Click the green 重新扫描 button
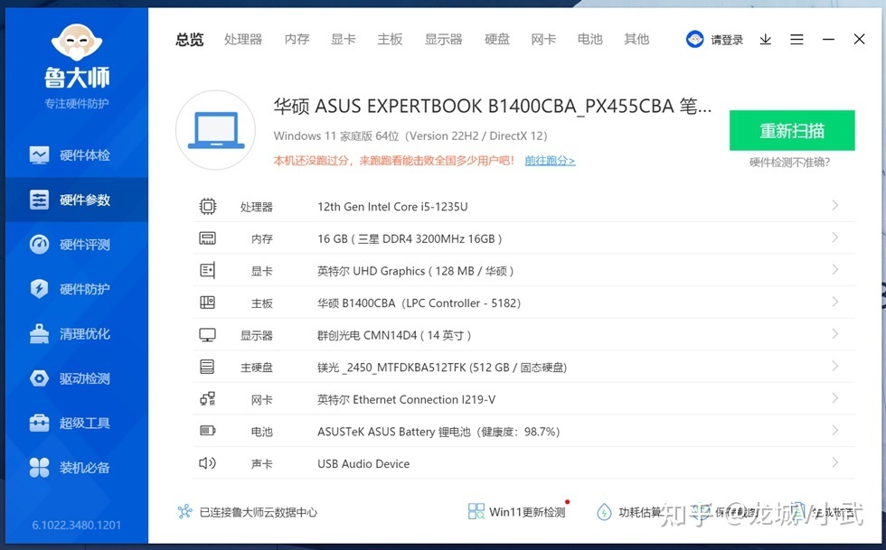The width and height of the screenshot is (886, 550). coord(792,130)
